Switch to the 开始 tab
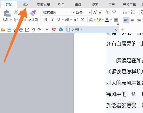Viewport: 143px width, 113px height. tap(9, 5)
